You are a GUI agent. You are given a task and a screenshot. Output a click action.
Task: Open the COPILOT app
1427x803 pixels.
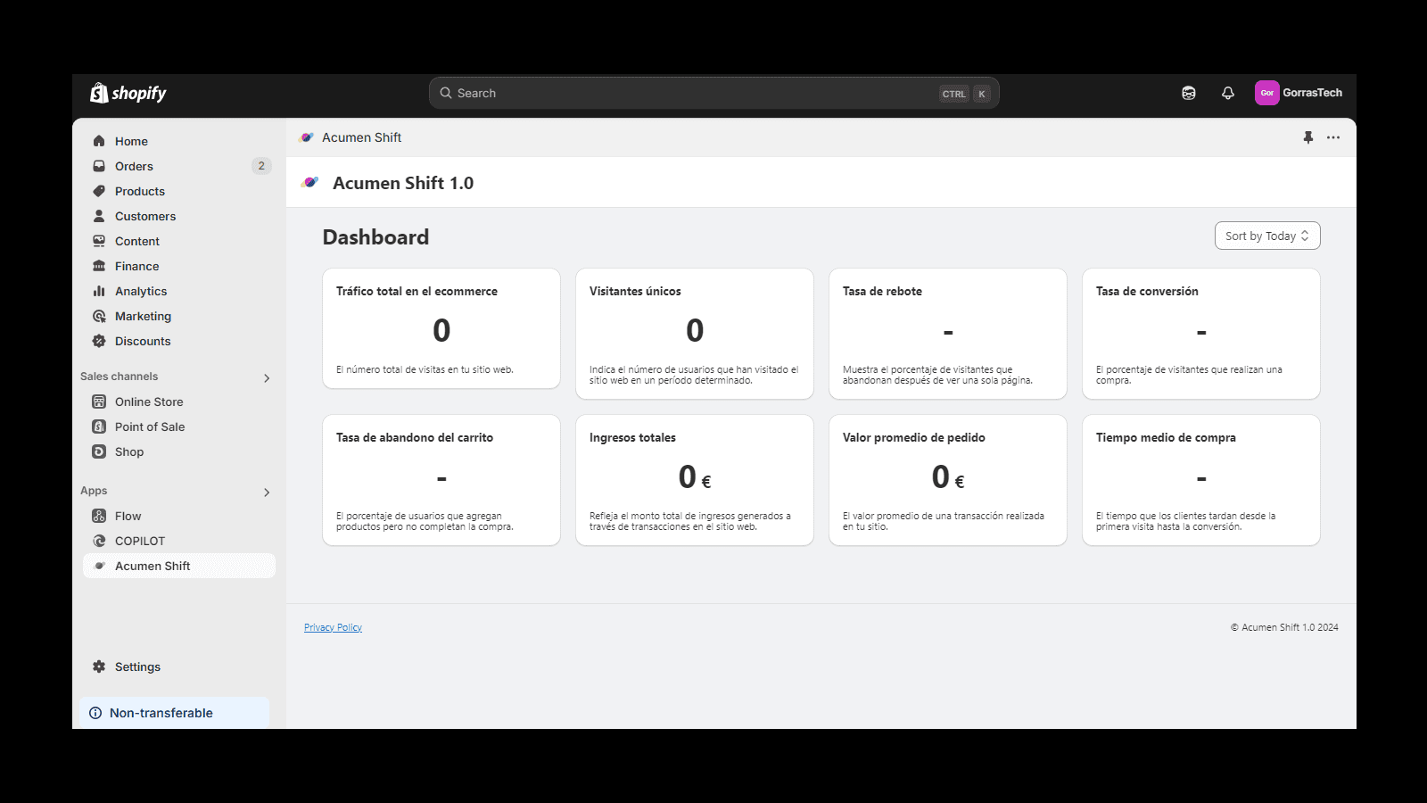pos(140,541)
